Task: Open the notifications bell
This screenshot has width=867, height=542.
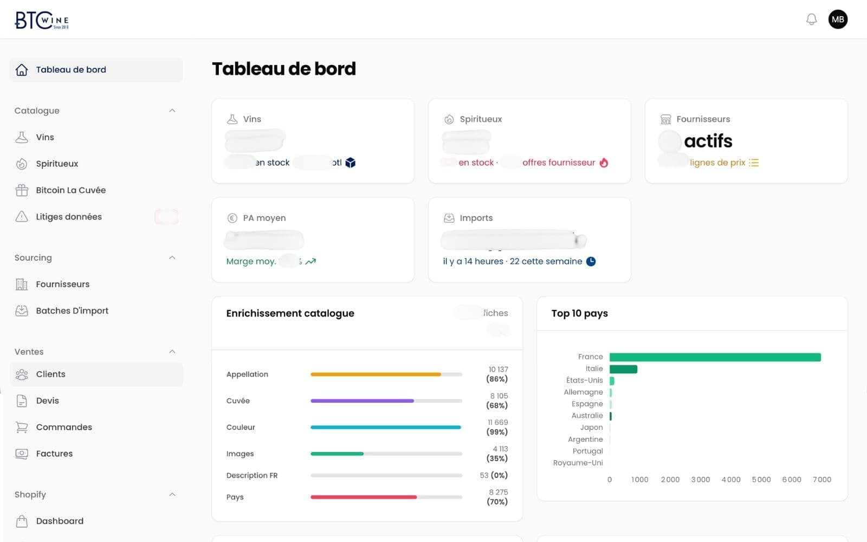Action: (811, 20)
